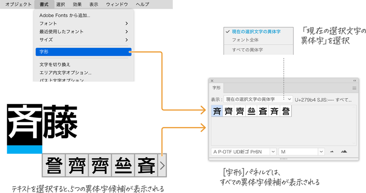Select the highlighted 斉 glyph in the 字形 panel

217,111
